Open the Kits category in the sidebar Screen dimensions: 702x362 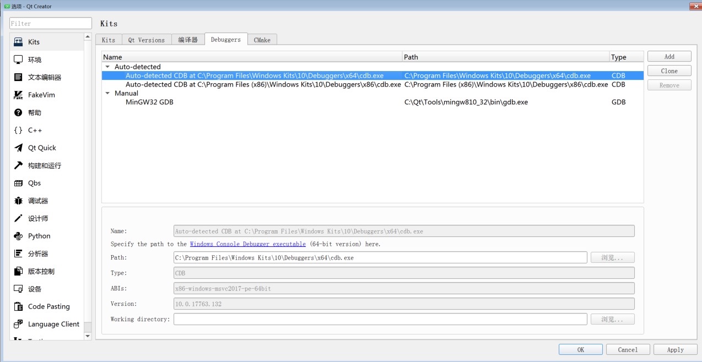click(47, 42)
